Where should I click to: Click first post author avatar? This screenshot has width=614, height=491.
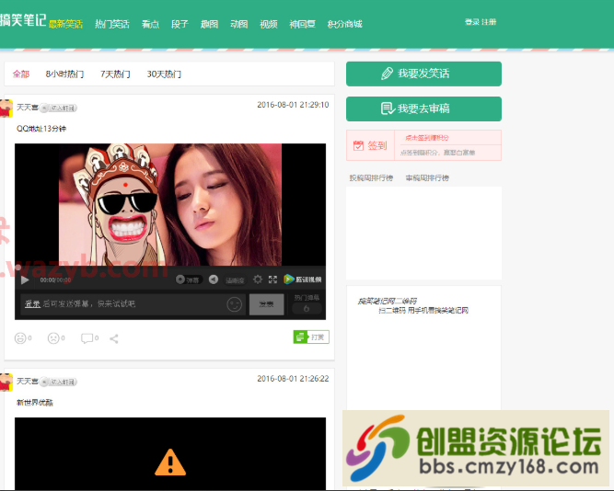[6, 108]
